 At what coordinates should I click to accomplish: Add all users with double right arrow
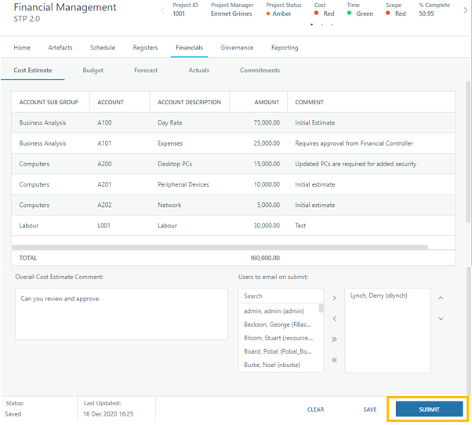(334, 340)
